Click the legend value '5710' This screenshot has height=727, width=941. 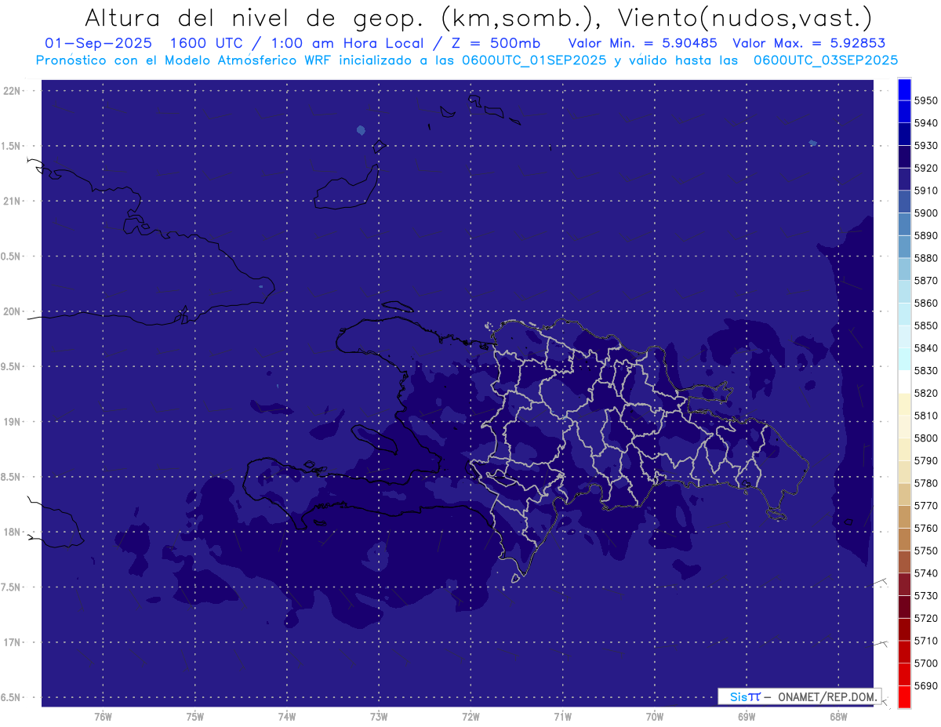pos(926,640)
